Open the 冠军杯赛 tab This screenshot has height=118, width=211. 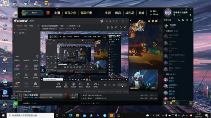click(x=86, y=13)
